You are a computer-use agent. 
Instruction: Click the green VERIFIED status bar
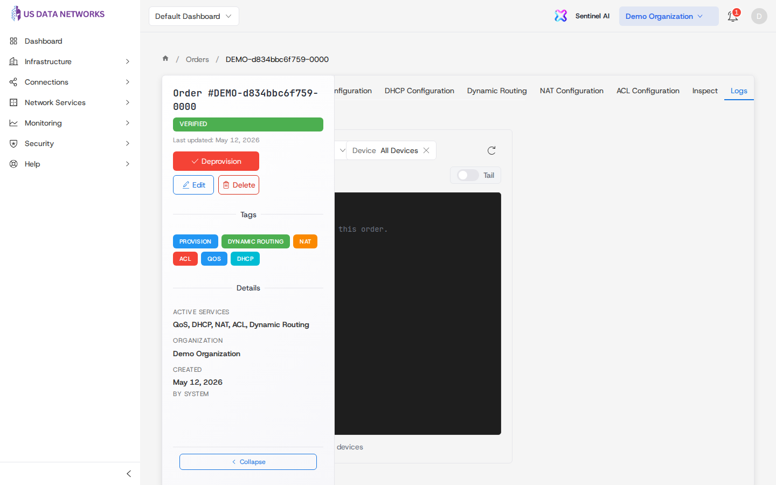point(248,124)
